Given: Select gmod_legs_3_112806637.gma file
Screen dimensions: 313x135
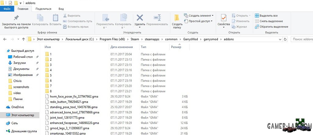Looking at the screenshot, I should [x=67, y=128].
